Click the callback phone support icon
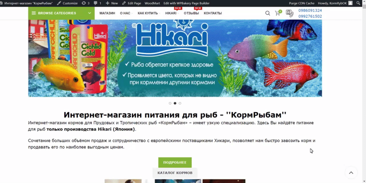Viewport: 366px width, 183px height. [290, 13]
